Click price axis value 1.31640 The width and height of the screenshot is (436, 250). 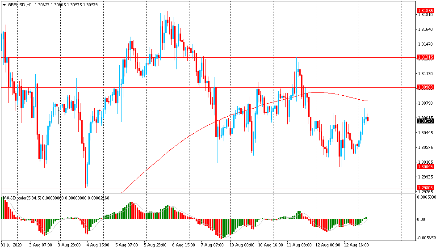[425, 29]
